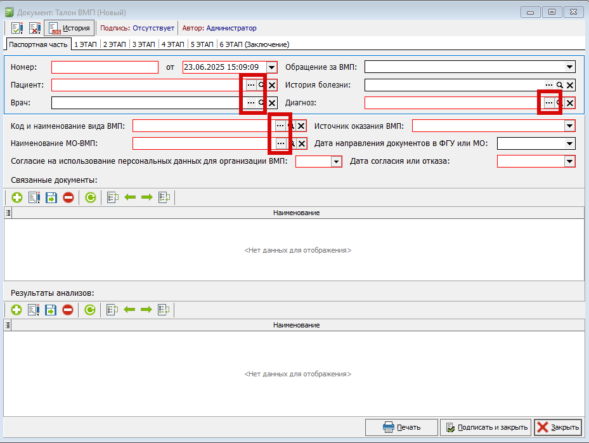Save record in Результаты анализов toolbar
This screenshot has width=589, height=443.
tap(51, 310)
